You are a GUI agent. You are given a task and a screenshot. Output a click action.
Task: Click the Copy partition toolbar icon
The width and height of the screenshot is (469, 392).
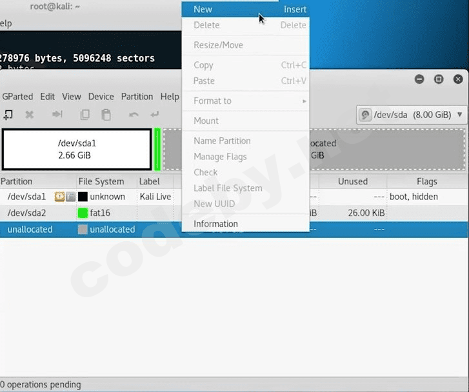click(85, 115)
